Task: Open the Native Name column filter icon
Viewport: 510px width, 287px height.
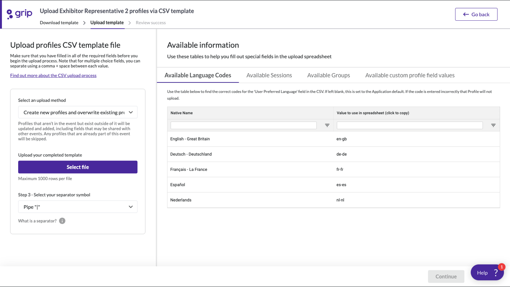Action: [327, 125]
